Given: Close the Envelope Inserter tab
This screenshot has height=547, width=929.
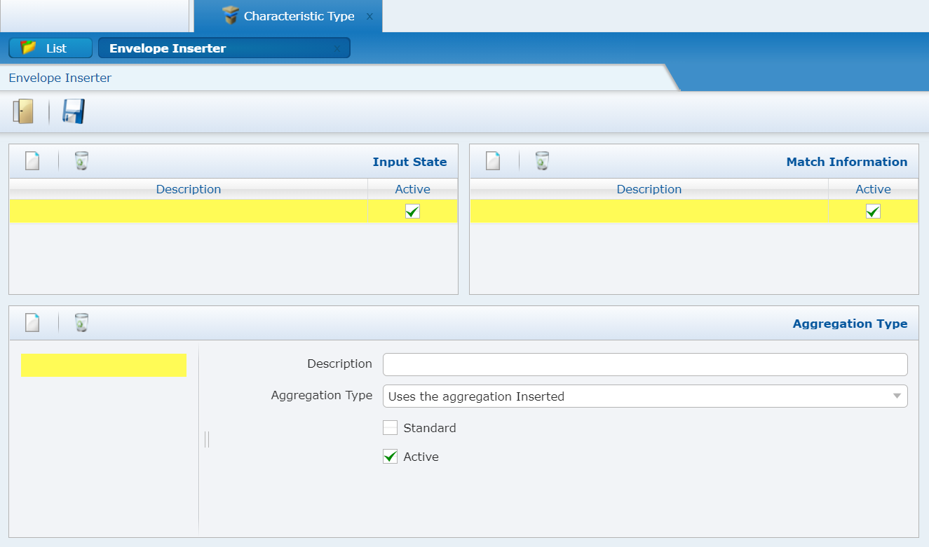Looking at the screenshot, I should point(337,49).
